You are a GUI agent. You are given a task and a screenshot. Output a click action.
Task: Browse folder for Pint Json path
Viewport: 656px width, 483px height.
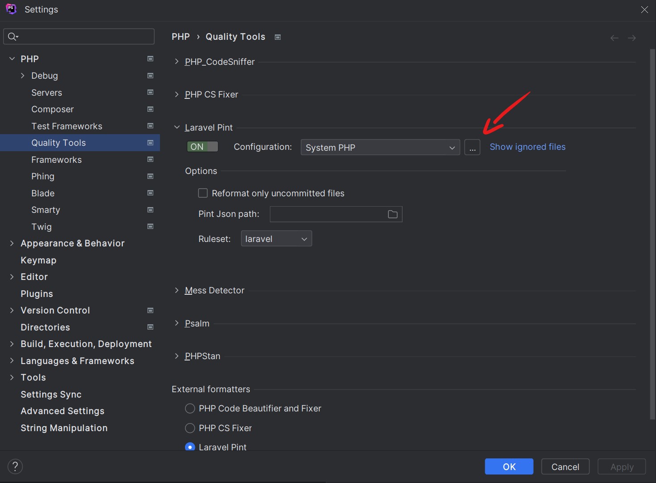pos(393,214)
